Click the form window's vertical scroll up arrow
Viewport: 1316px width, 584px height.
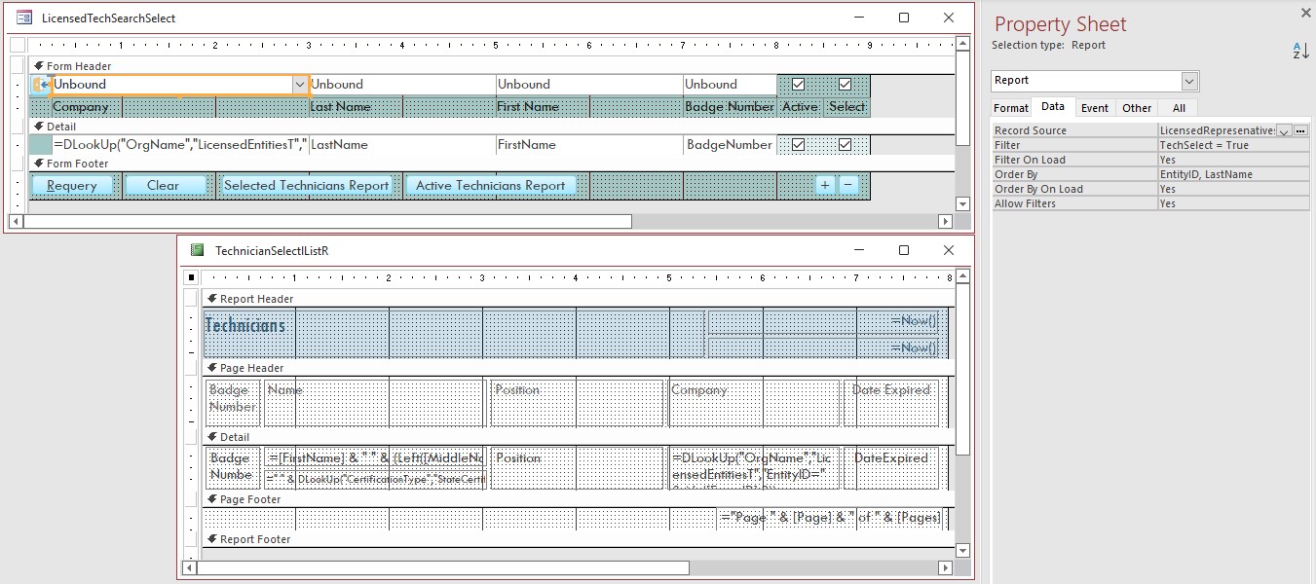962,44
